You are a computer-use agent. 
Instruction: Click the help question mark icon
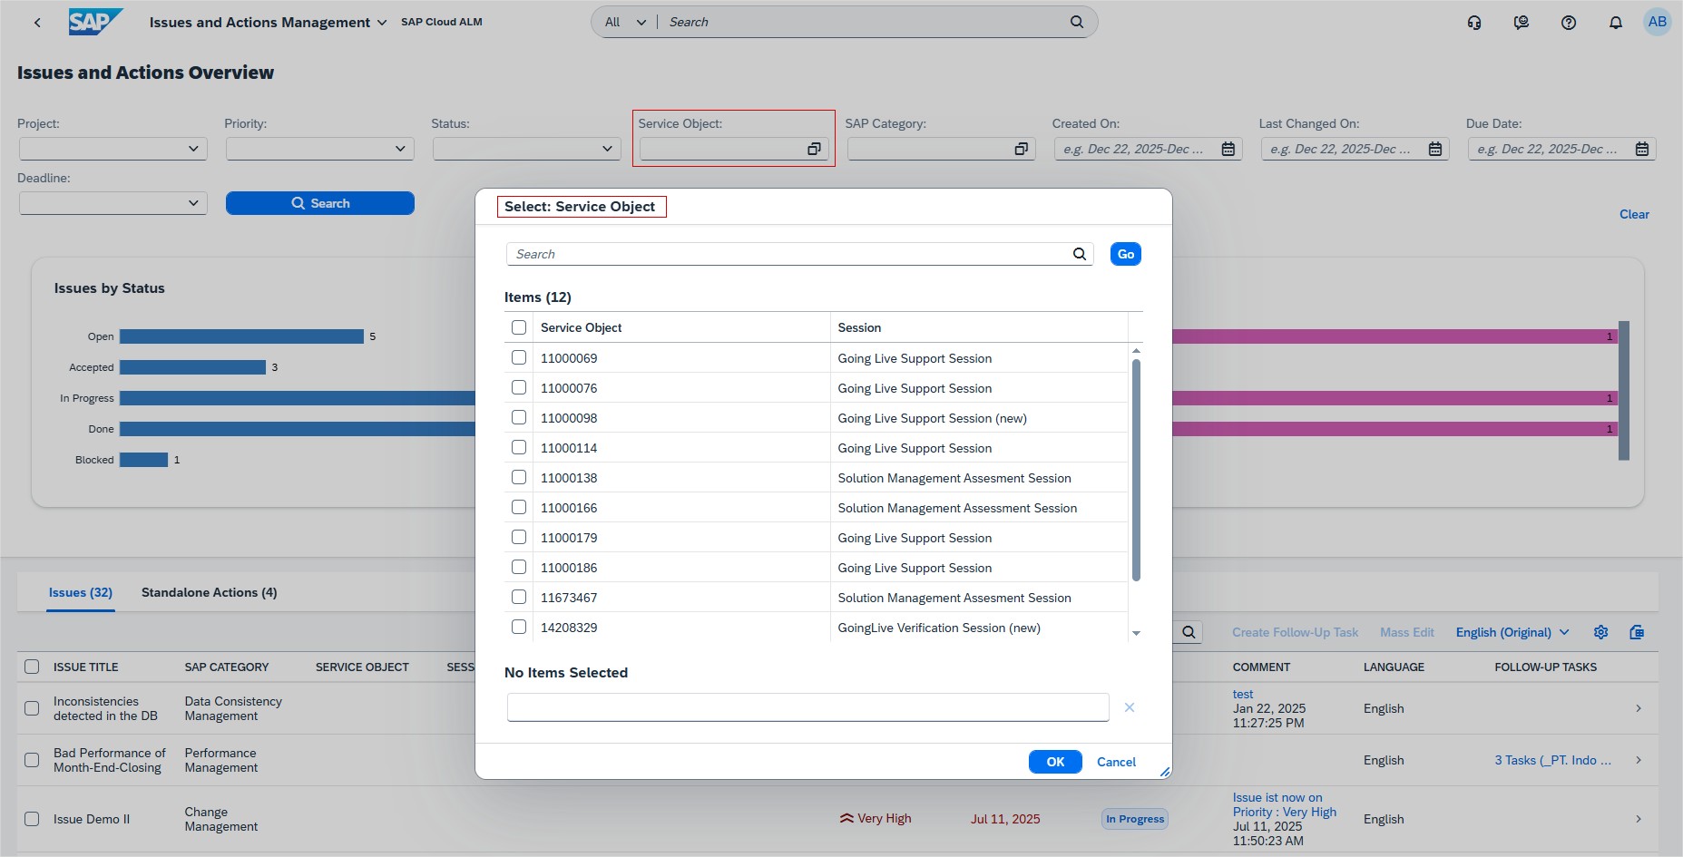pyautogui.click(x=1569, y=23)
